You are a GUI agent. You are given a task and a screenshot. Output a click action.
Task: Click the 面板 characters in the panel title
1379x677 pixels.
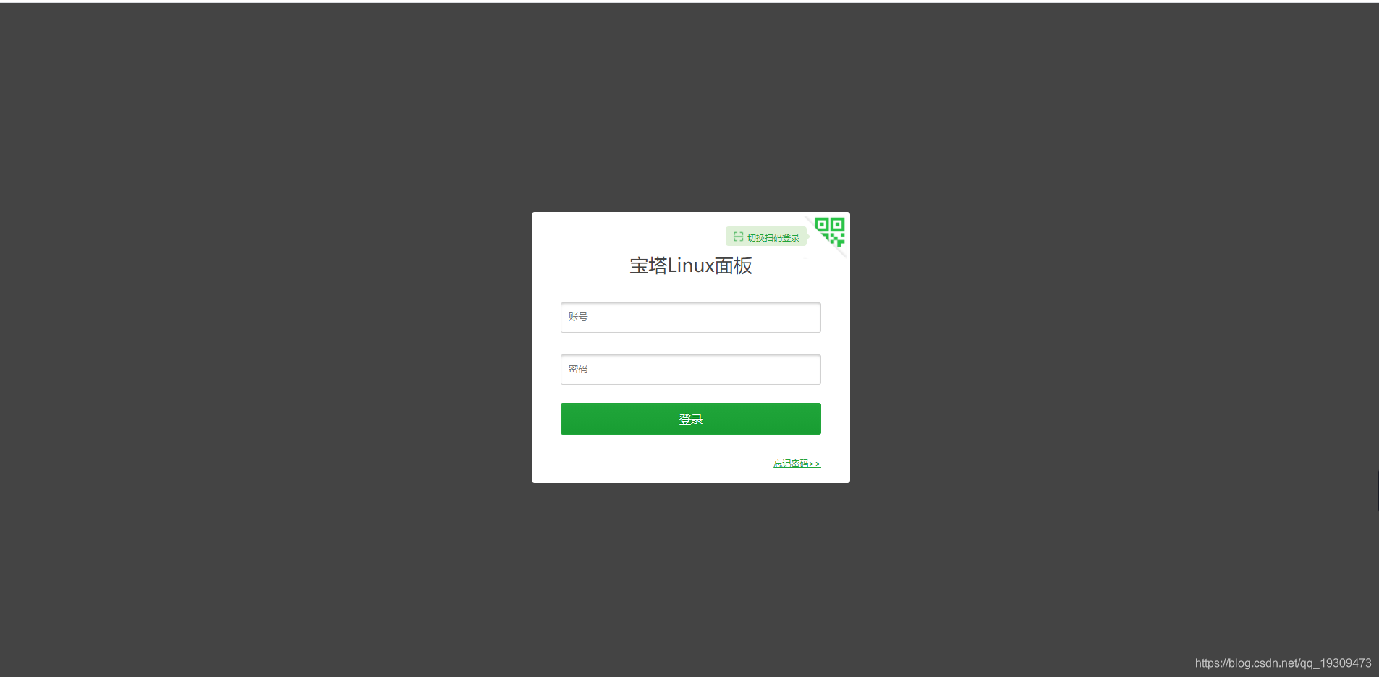tap(734, 265)
